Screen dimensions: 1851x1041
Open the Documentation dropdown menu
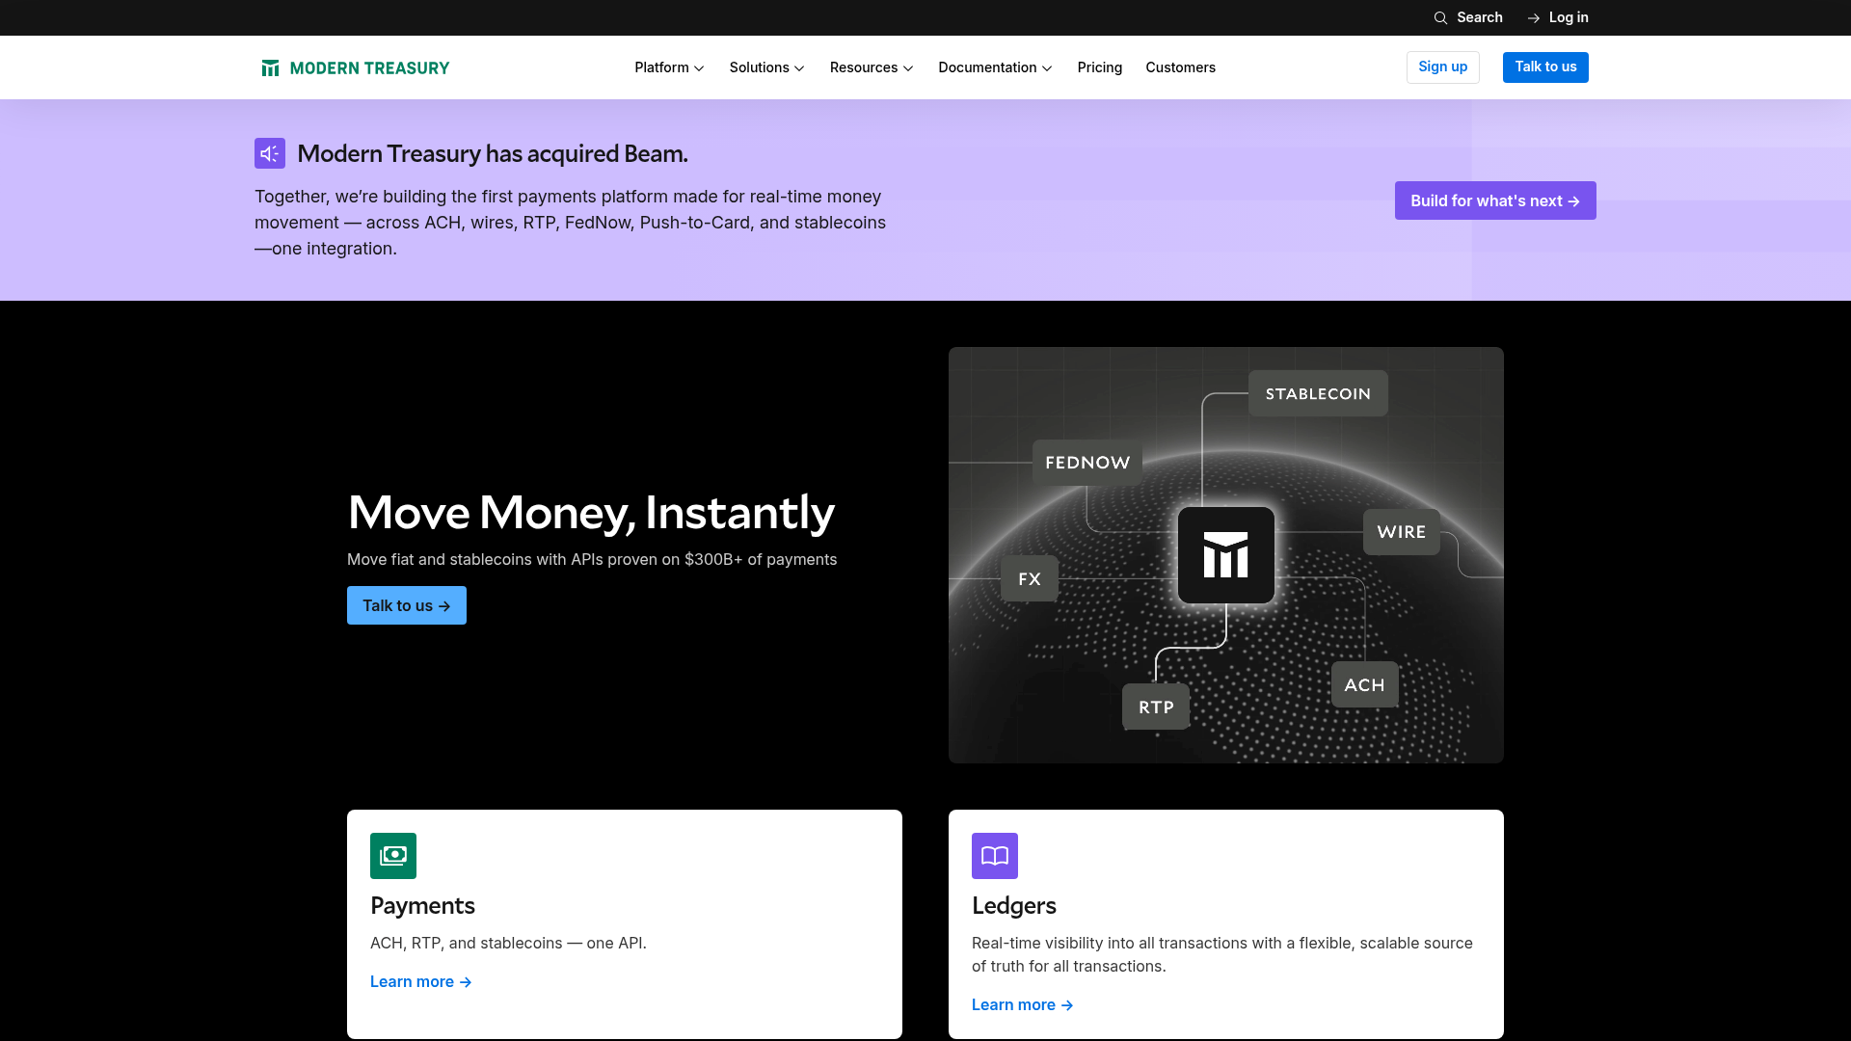pyautogui.click(x=995, y=67)
